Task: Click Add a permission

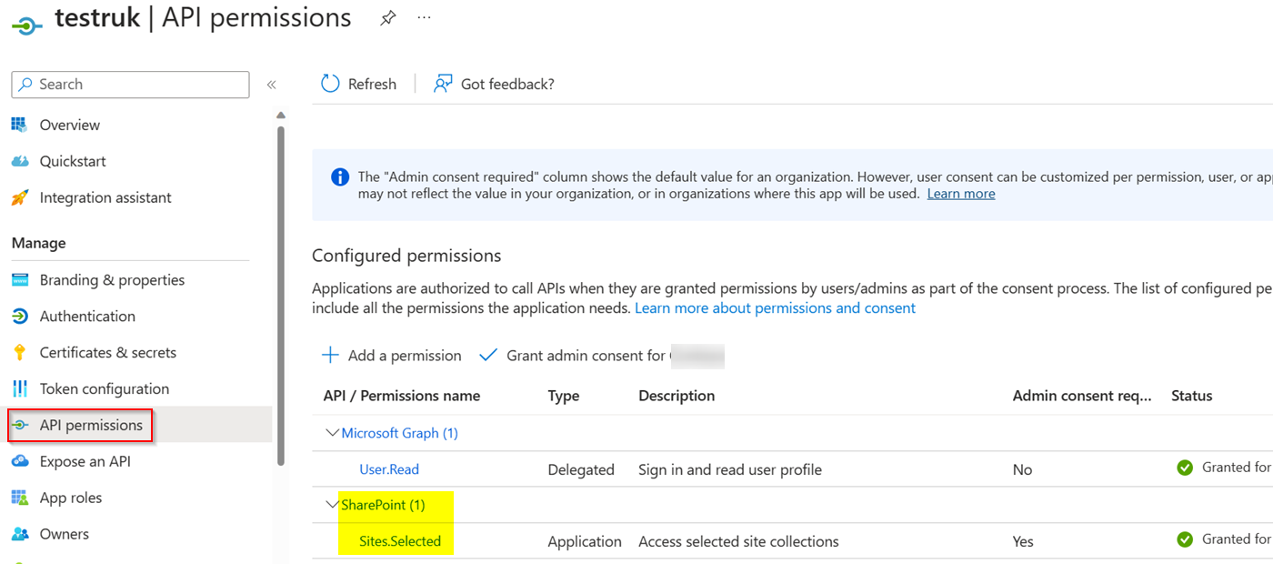Action: pos(392,355)
